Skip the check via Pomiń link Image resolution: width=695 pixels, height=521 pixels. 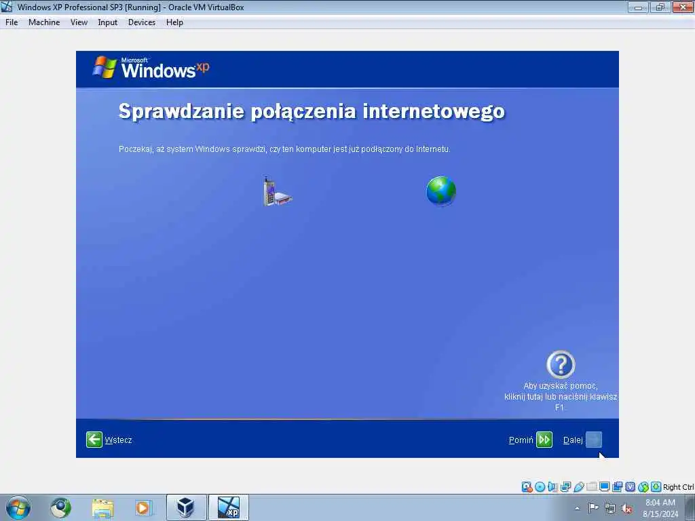click(x=521, y=440)
